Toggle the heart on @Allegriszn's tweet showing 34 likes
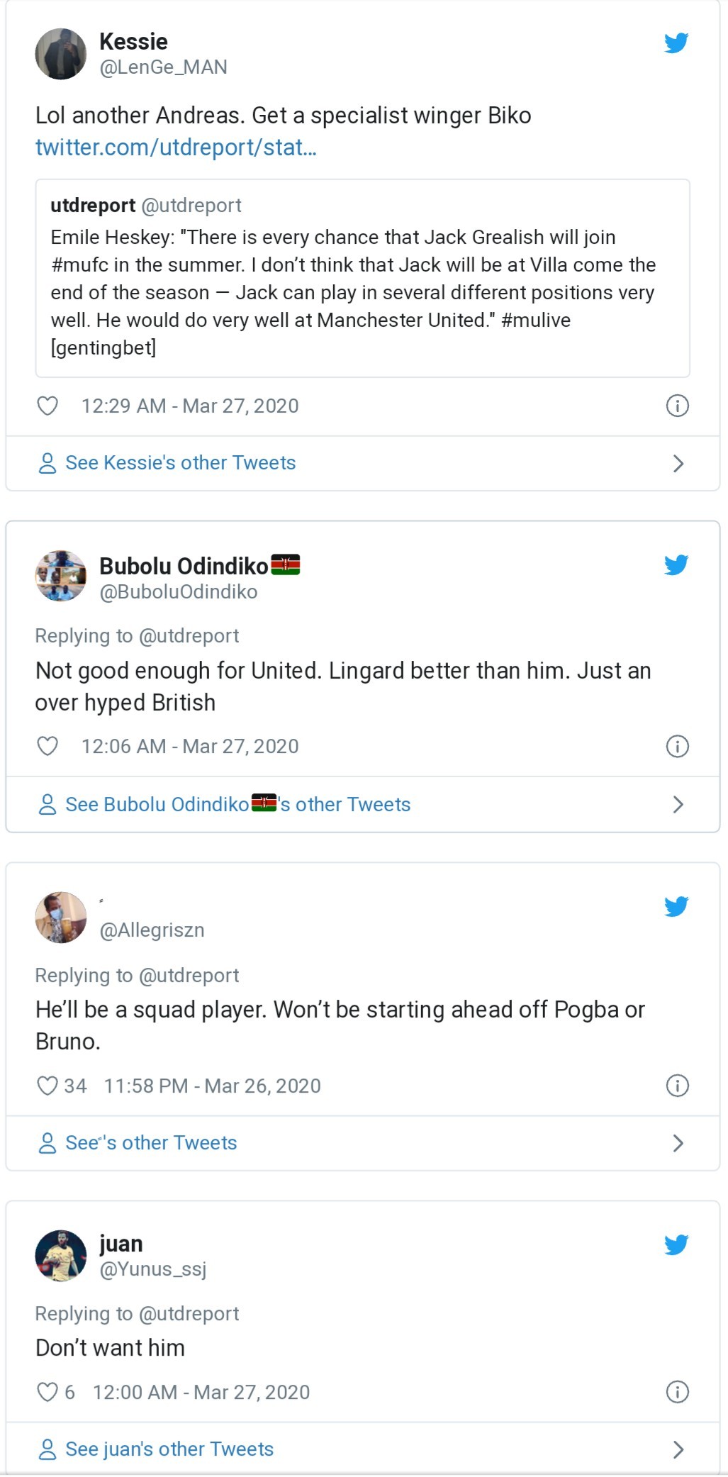Image resolution: width=728 pixels, height=1477 pixels. click(x=48, y=1086)
